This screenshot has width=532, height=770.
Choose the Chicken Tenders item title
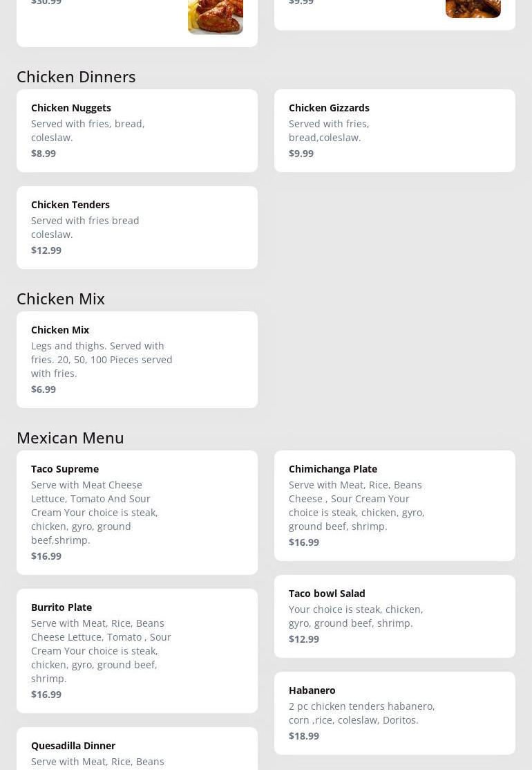pos(70,205)
